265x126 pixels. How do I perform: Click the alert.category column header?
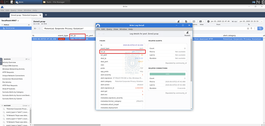229,36
